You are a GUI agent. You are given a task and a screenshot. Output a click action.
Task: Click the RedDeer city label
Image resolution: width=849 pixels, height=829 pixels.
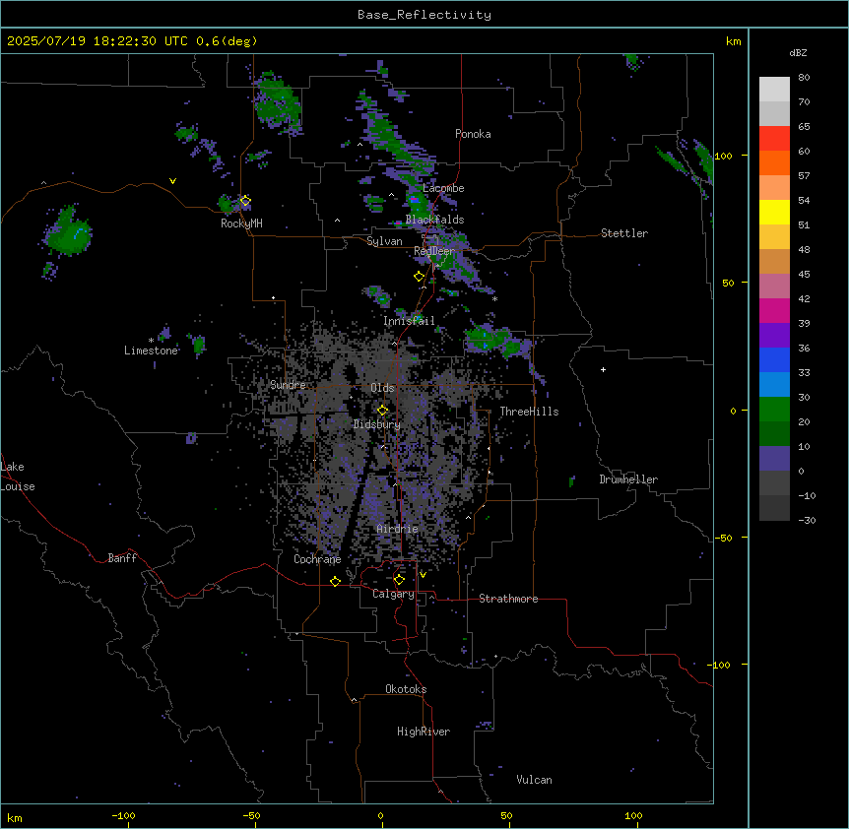[x=434, y=251]
